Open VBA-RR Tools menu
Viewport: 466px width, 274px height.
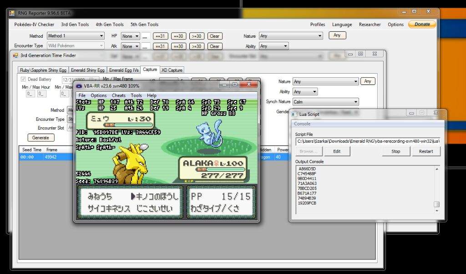[136, 95]
